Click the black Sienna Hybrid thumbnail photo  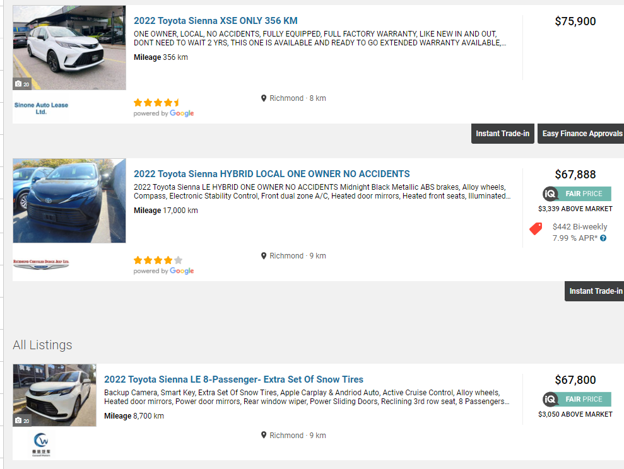(69, 200)
